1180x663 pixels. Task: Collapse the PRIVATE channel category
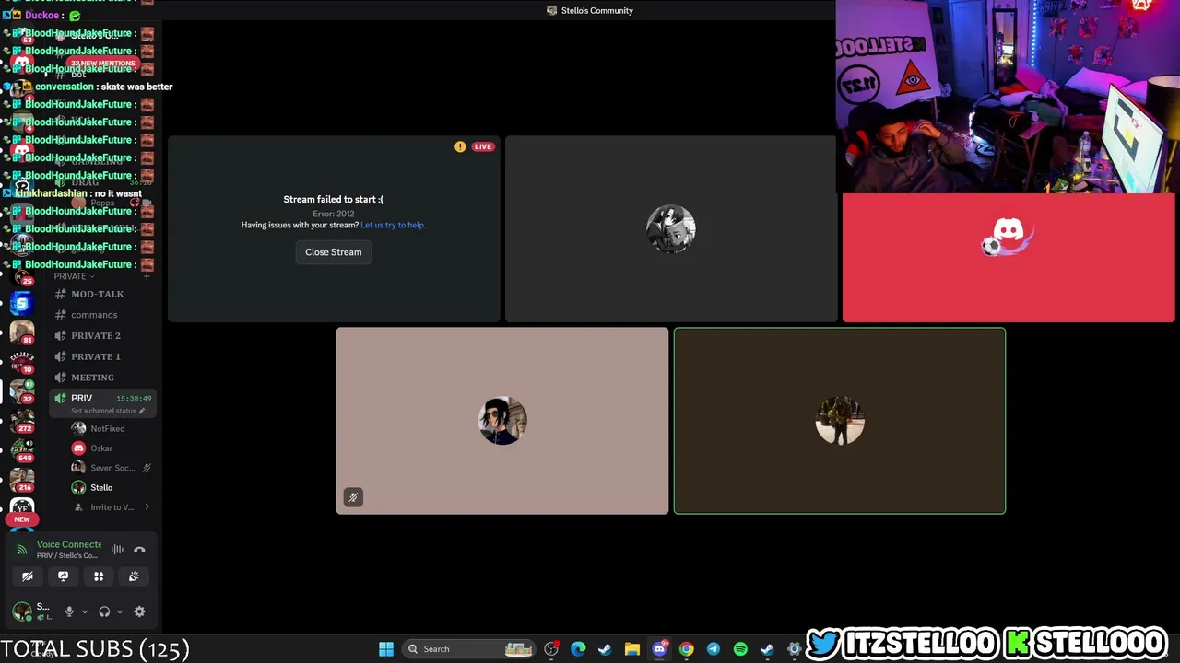pyautogui.click(x=74, y=276)
